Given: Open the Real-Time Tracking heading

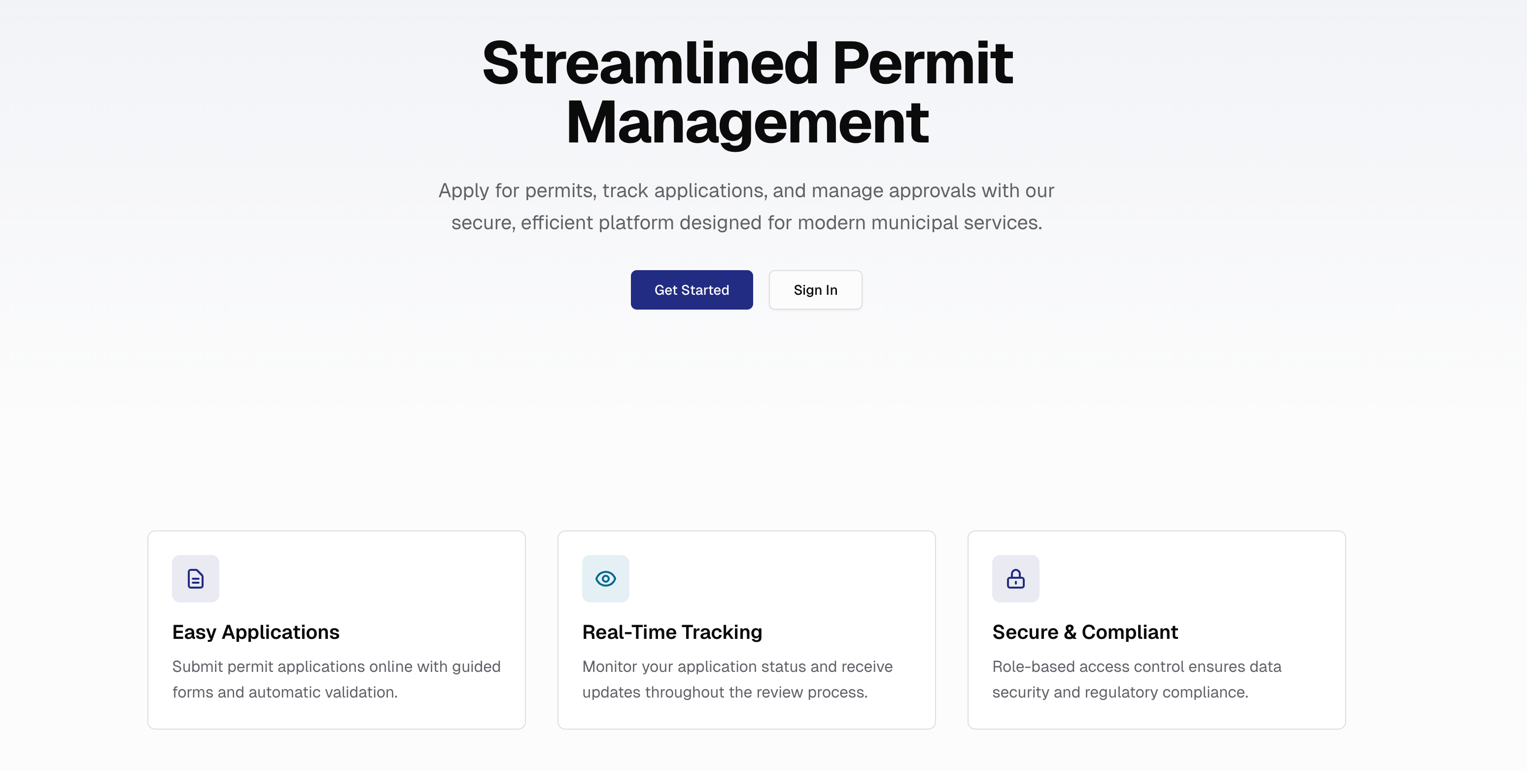Looking at the screenshot, I should coord(672,631).
